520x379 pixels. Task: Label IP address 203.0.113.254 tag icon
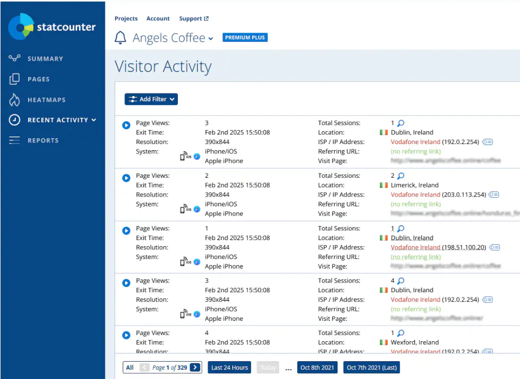[x=494, y=195]
